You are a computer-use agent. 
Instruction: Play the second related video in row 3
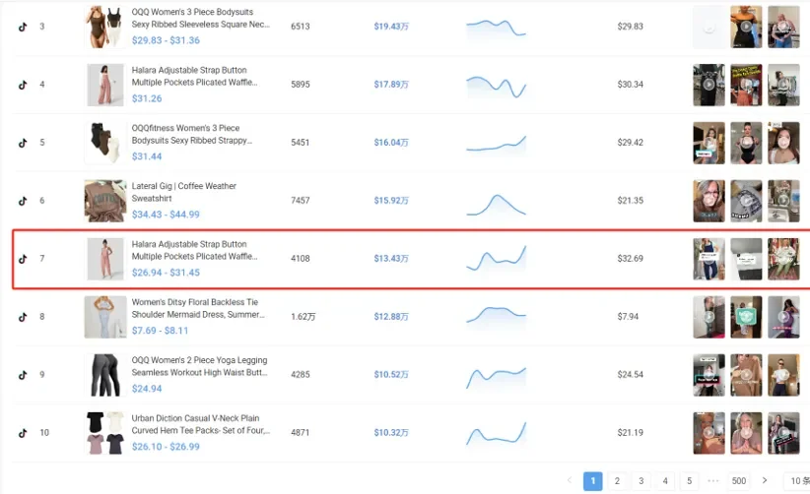click(746, 27)
